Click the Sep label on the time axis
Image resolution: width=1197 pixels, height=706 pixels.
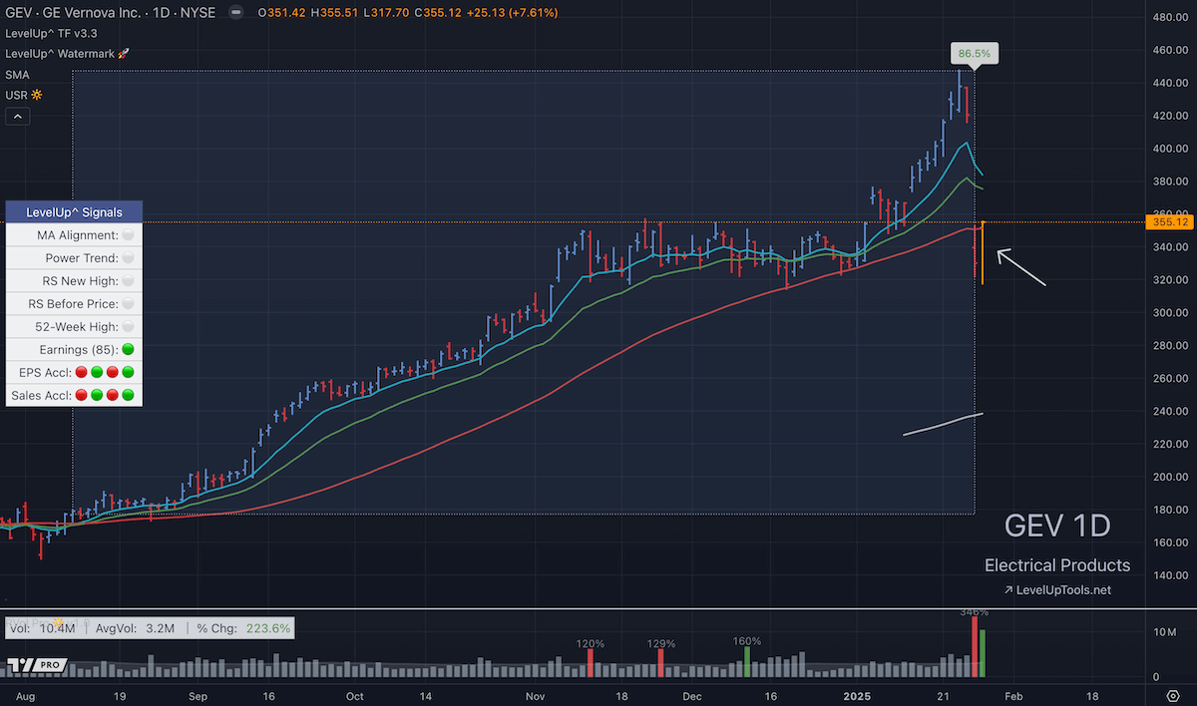tap(197, 696)
